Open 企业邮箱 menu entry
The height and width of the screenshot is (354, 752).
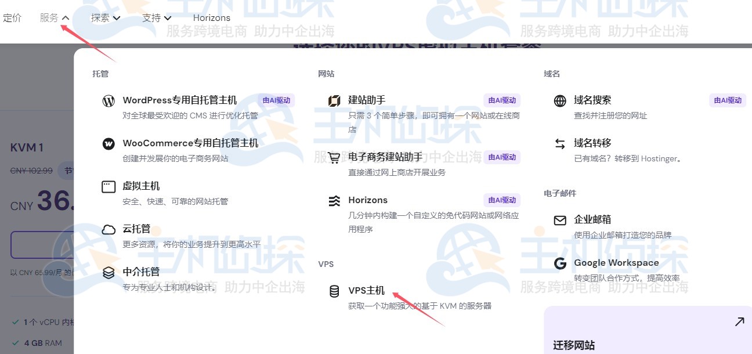(x=592, y=219)
